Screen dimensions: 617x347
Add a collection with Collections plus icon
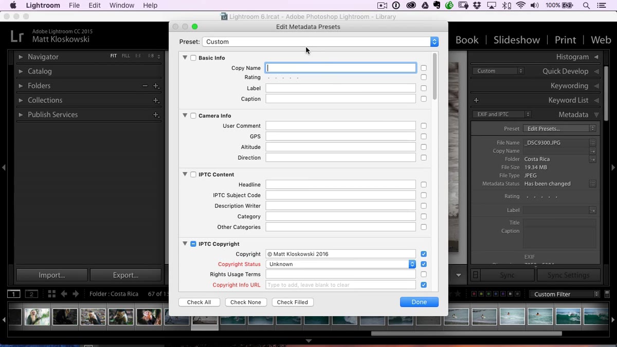(x=156, y=100)
